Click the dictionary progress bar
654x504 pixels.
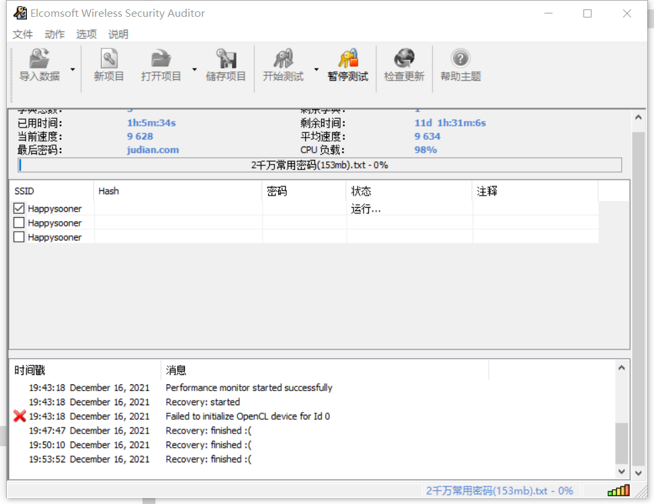click(320, 165)
